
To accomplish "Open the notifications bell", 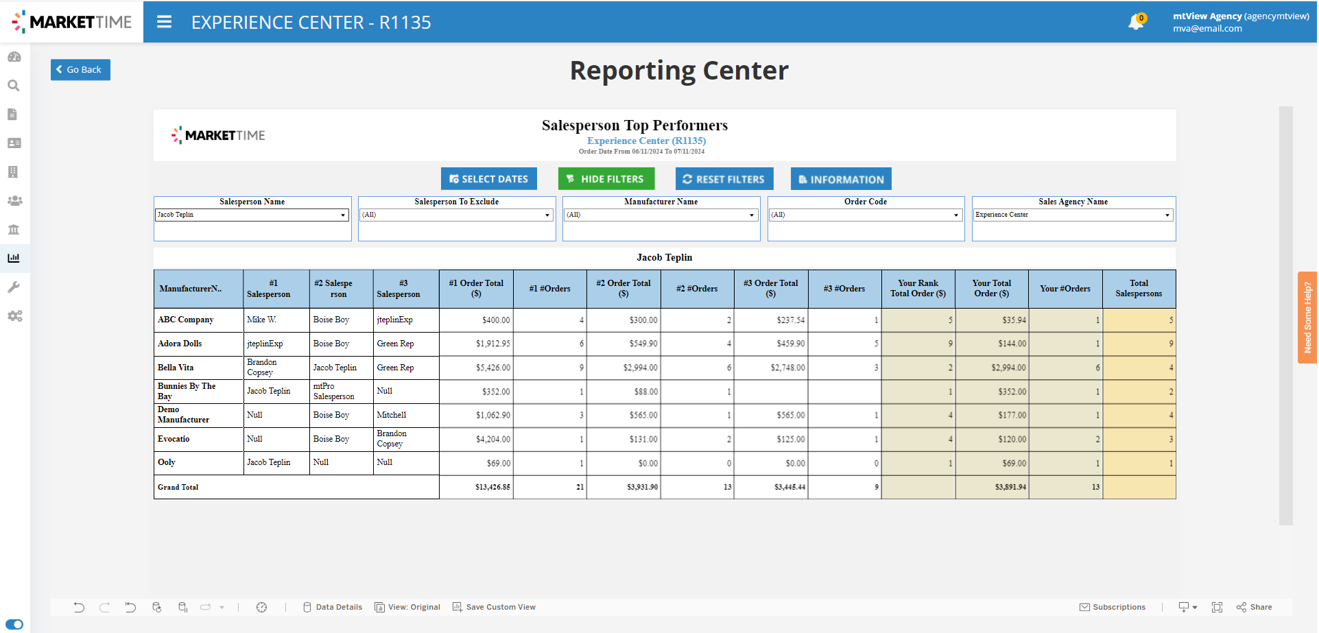I will click(1136, 22).
